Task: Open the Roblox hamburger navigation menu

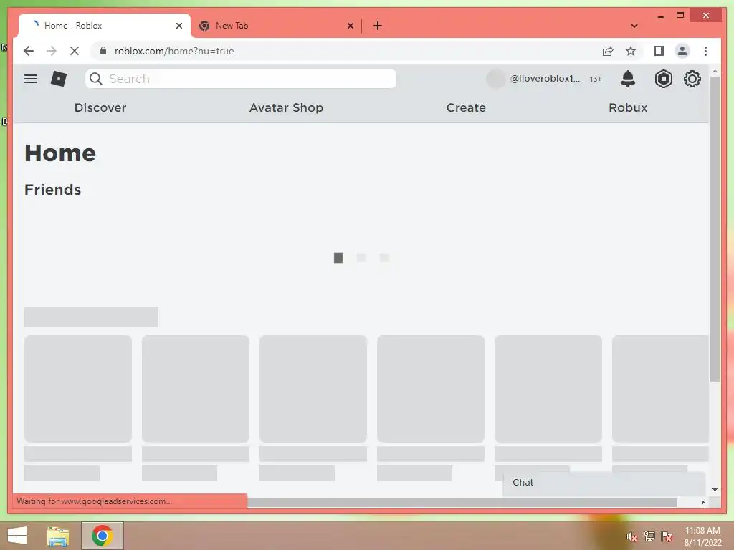Action: 31,79
